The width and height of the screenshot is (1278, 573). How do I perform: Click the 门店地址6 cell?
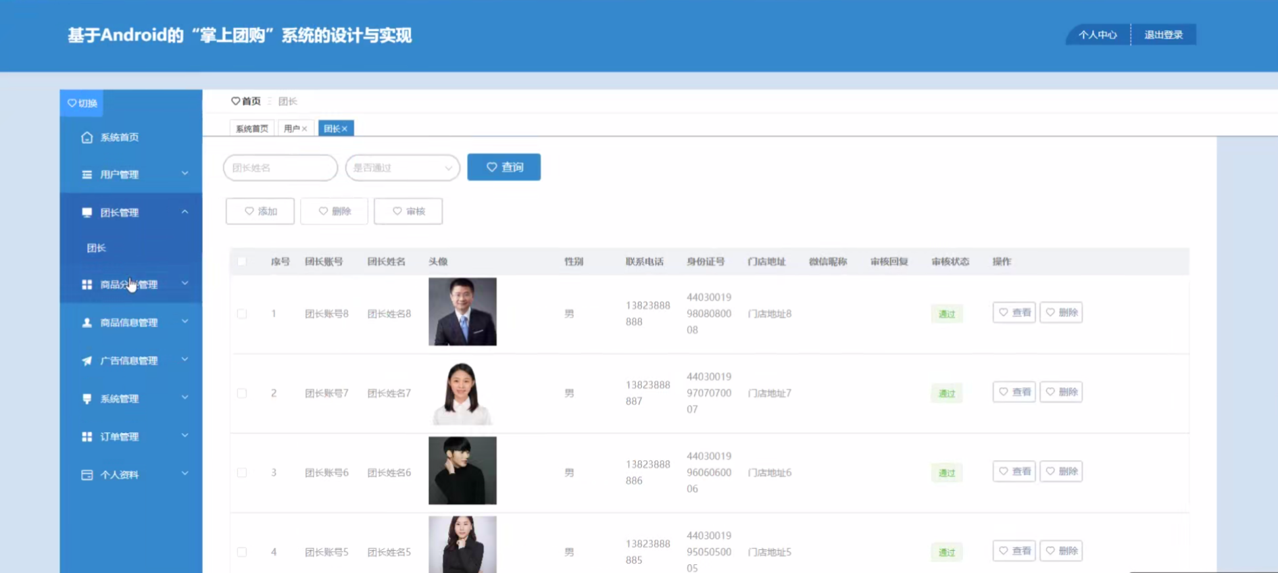770,472
